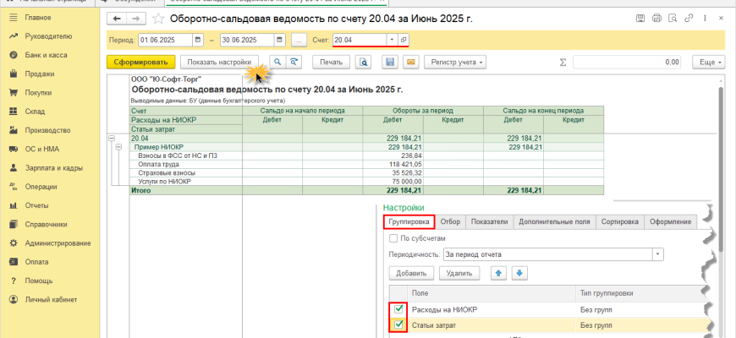Switch to the Отбор settings tab
This screenshot has height=338, width=736.
449,222
